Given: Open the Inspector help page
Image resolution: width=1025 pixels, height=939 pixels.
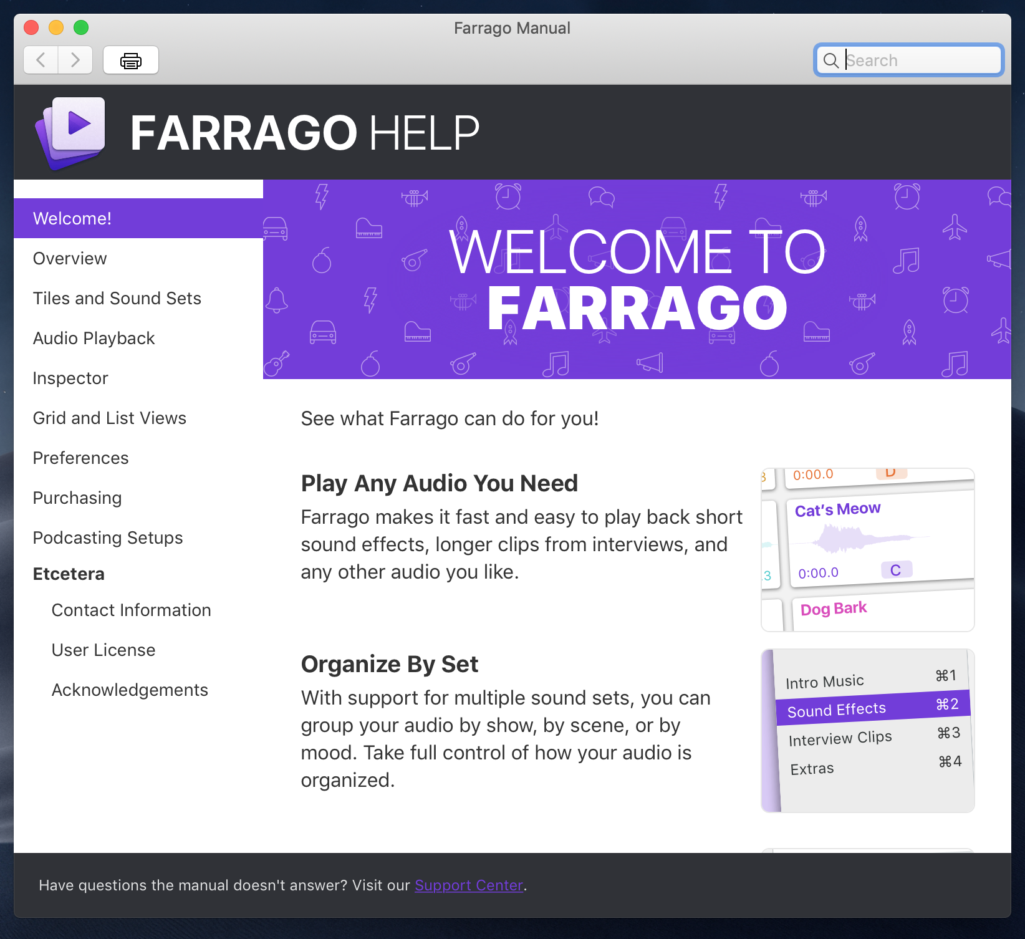Looking at the screenshot, I should click(x=70, y=378).
